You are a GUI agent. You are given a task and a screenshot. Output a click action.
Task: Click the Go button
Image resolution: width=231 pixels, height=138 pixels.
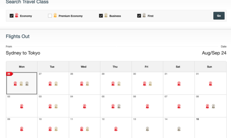[219, 16]
